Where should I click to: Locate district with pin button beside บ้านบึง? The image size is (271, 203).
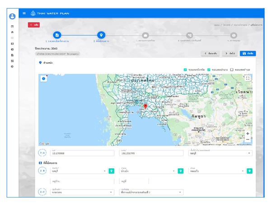coord(181,171)
